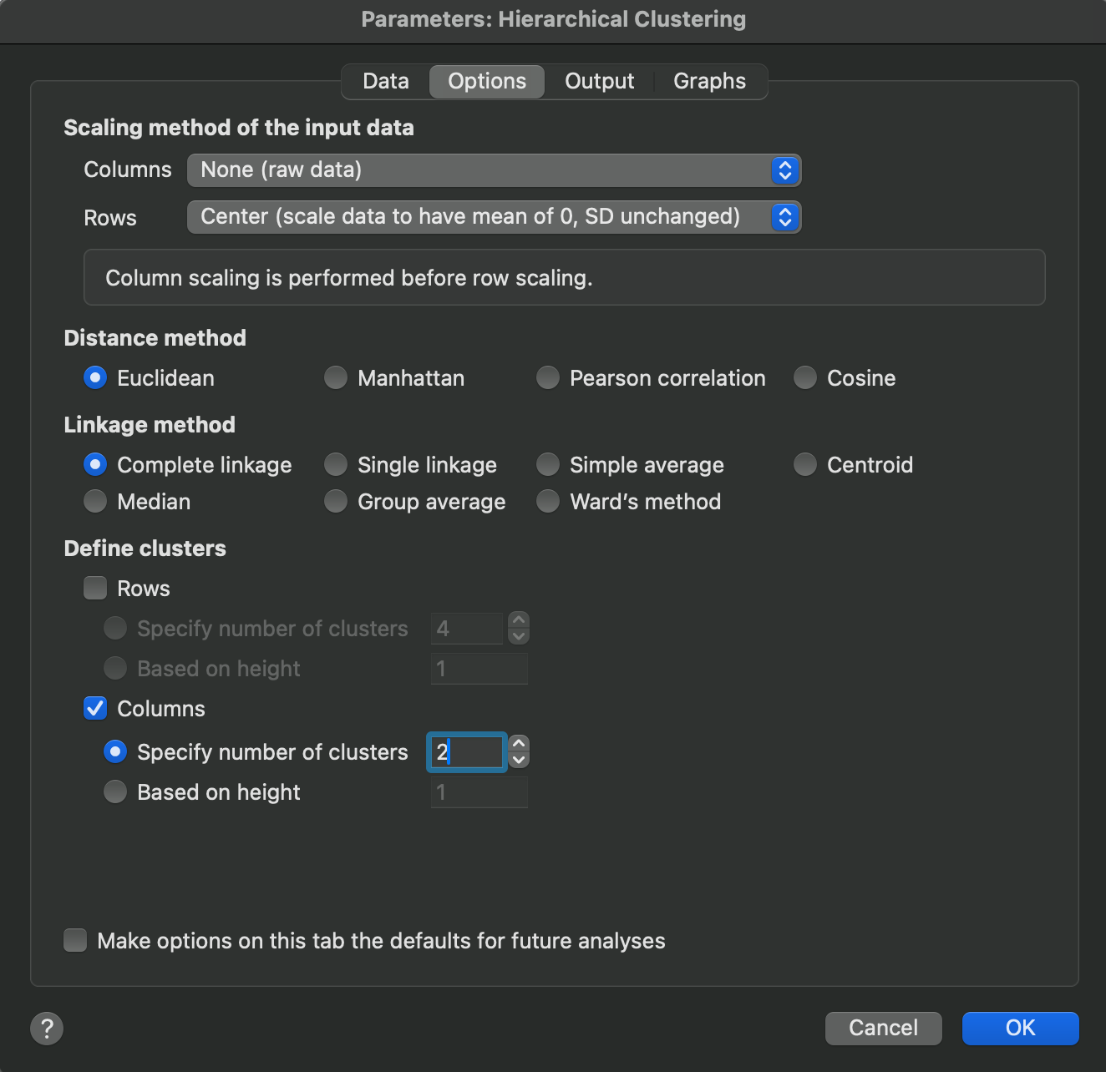The image size is (1106, 1072).
Task: Select Based on height under Columns
Action: (115, 792)
